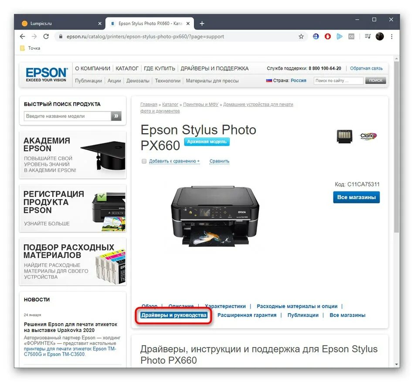
Task: Go back to the previous page
Action: [22, 37]
